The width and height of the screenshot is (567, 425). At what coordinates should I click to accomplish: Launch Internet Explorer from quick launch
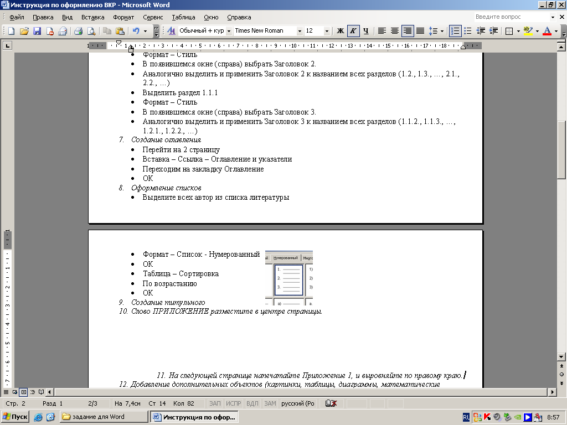[x=38, y=417]
